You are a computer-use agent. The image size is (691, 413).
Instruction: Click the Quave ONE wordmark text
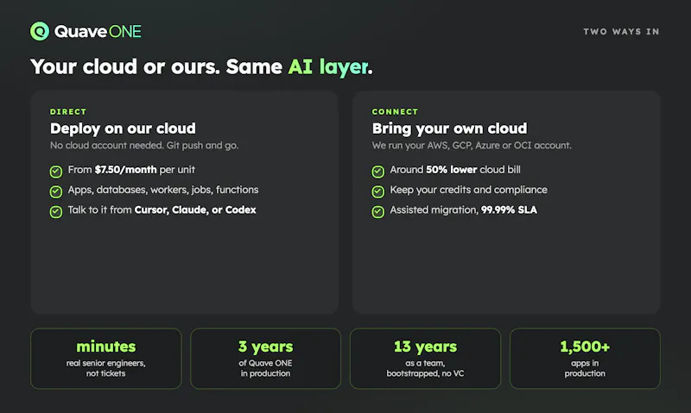(98, 32)
